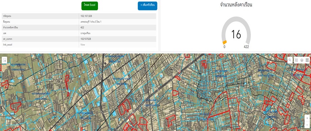Select the value 102,107,028 cell
The width and height of the screenshot is (311, 131).
pyautogui.click(x=117, y=16)
